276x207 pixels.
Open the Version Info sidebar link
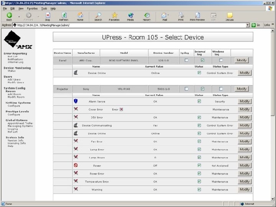tap(15, 140)
